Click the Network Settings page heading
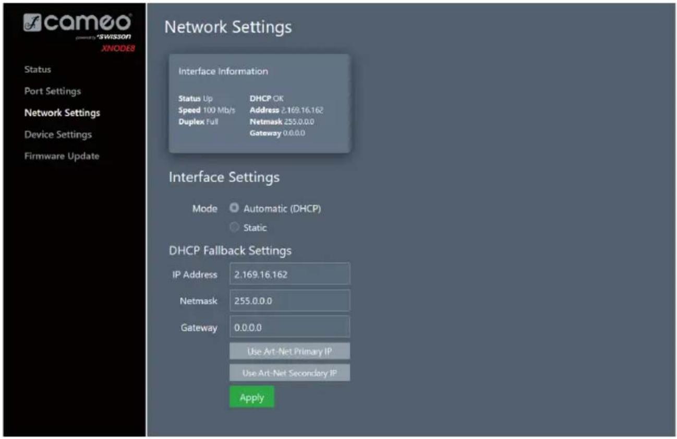 (228, 27)
